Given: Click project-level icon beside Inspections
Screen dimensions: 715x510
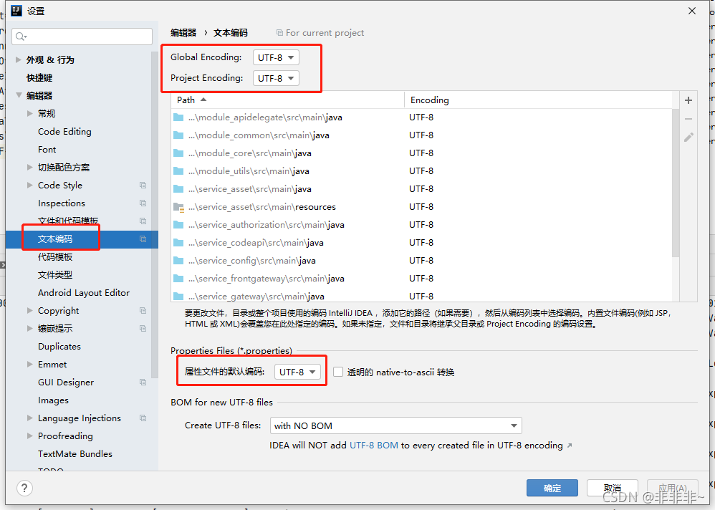Looking at the screenshot, I should click(x=143, y=203).
